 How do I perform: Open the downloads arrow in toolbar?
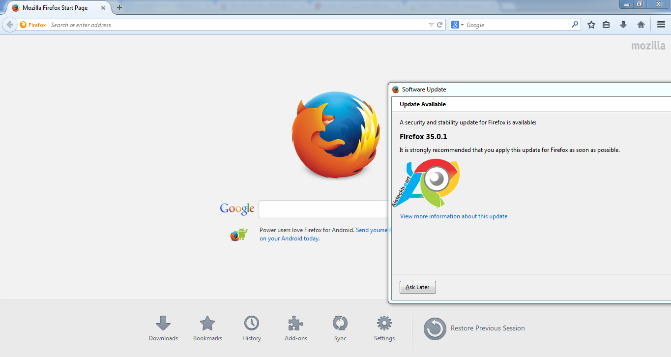(x=623, y=25)
